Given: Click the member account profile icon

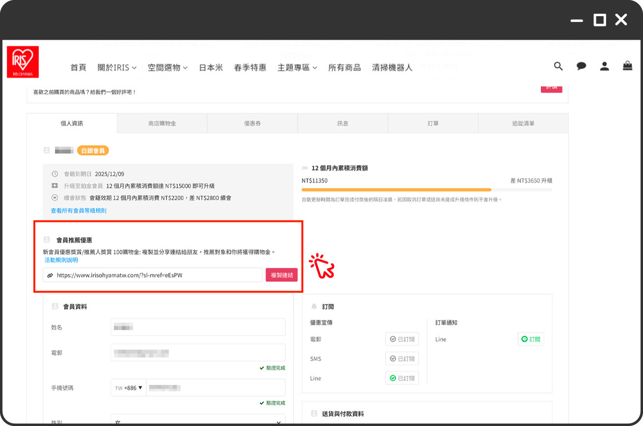Looking at the screenshot, I should point(604,66).
